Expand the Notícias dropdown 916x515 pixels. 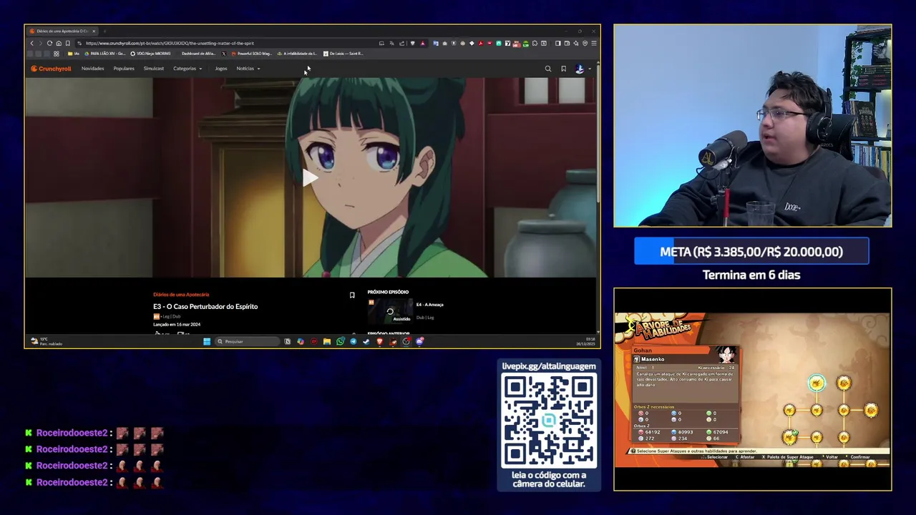[248, 69]
